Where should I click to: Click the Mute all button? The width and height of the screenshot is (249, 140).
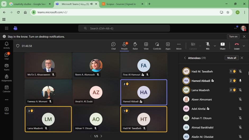tap(232, 58)
